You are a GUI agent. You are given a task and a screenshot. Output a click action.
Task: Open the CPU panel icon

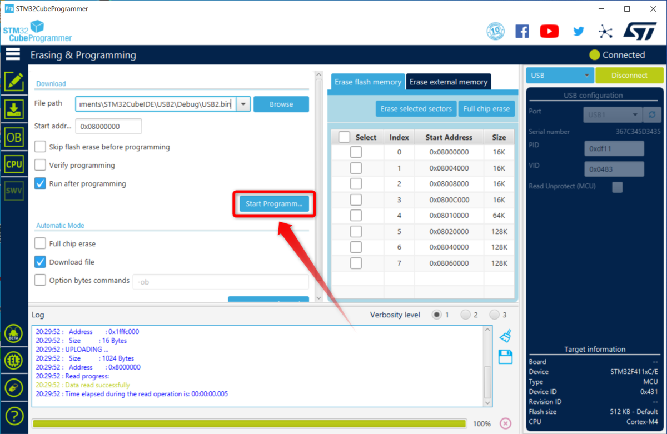coord(14,164)
